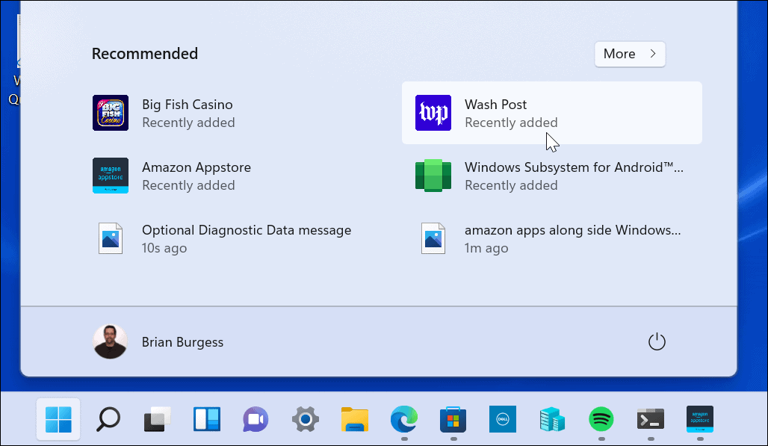The width and height of the screenshot is (768, 446).
Task: Click the Search icon on the taskbar
Action: click(108, 419)
